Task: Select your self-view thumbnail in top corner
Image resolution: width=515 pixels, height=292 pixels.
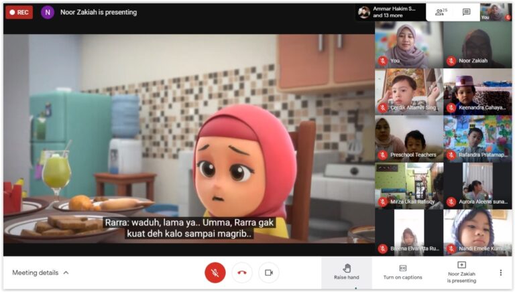Action: click(495, 11)
